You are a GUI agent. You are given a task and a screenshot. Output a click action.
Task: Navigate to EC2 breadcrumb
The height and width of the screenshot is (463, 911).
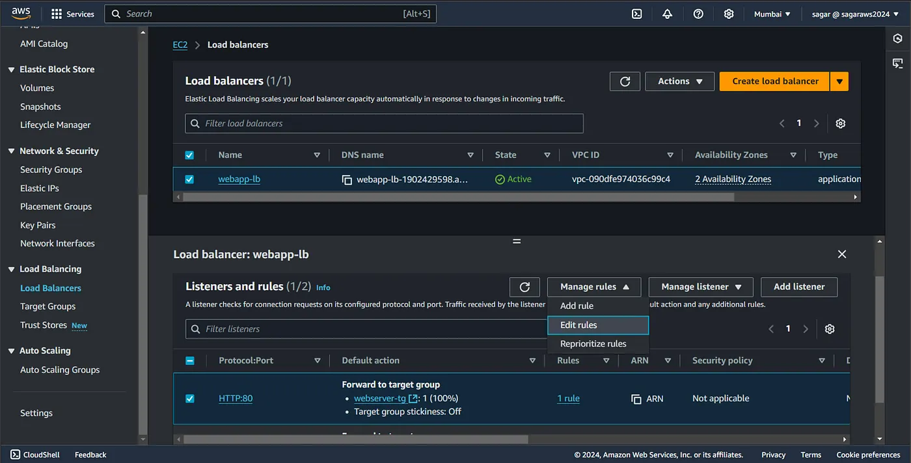[180, 45]
